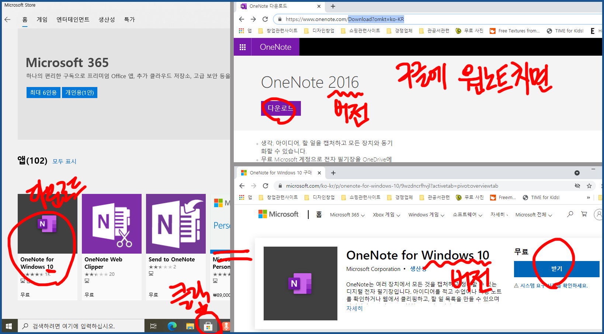This screenshot has height=334, width=604.
Task: Open Microsoft Edge from the taskbar
Action: click(172, 326)
